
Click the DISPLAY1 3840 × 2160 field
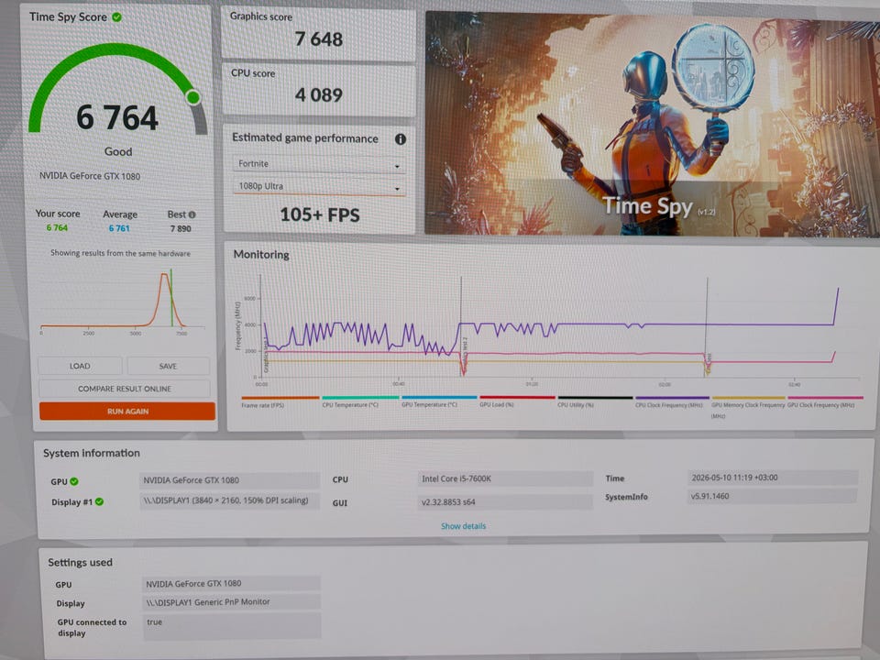[x=229, y=500]
